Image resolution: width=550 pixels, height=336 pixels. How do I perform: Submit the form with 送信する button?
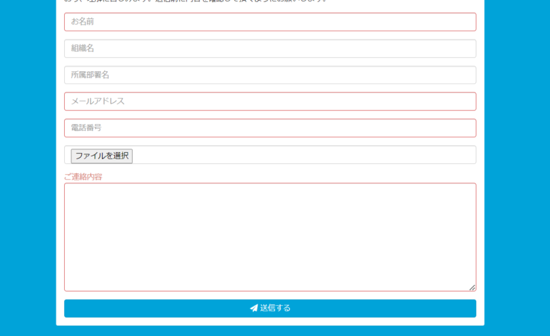(270, 309)
